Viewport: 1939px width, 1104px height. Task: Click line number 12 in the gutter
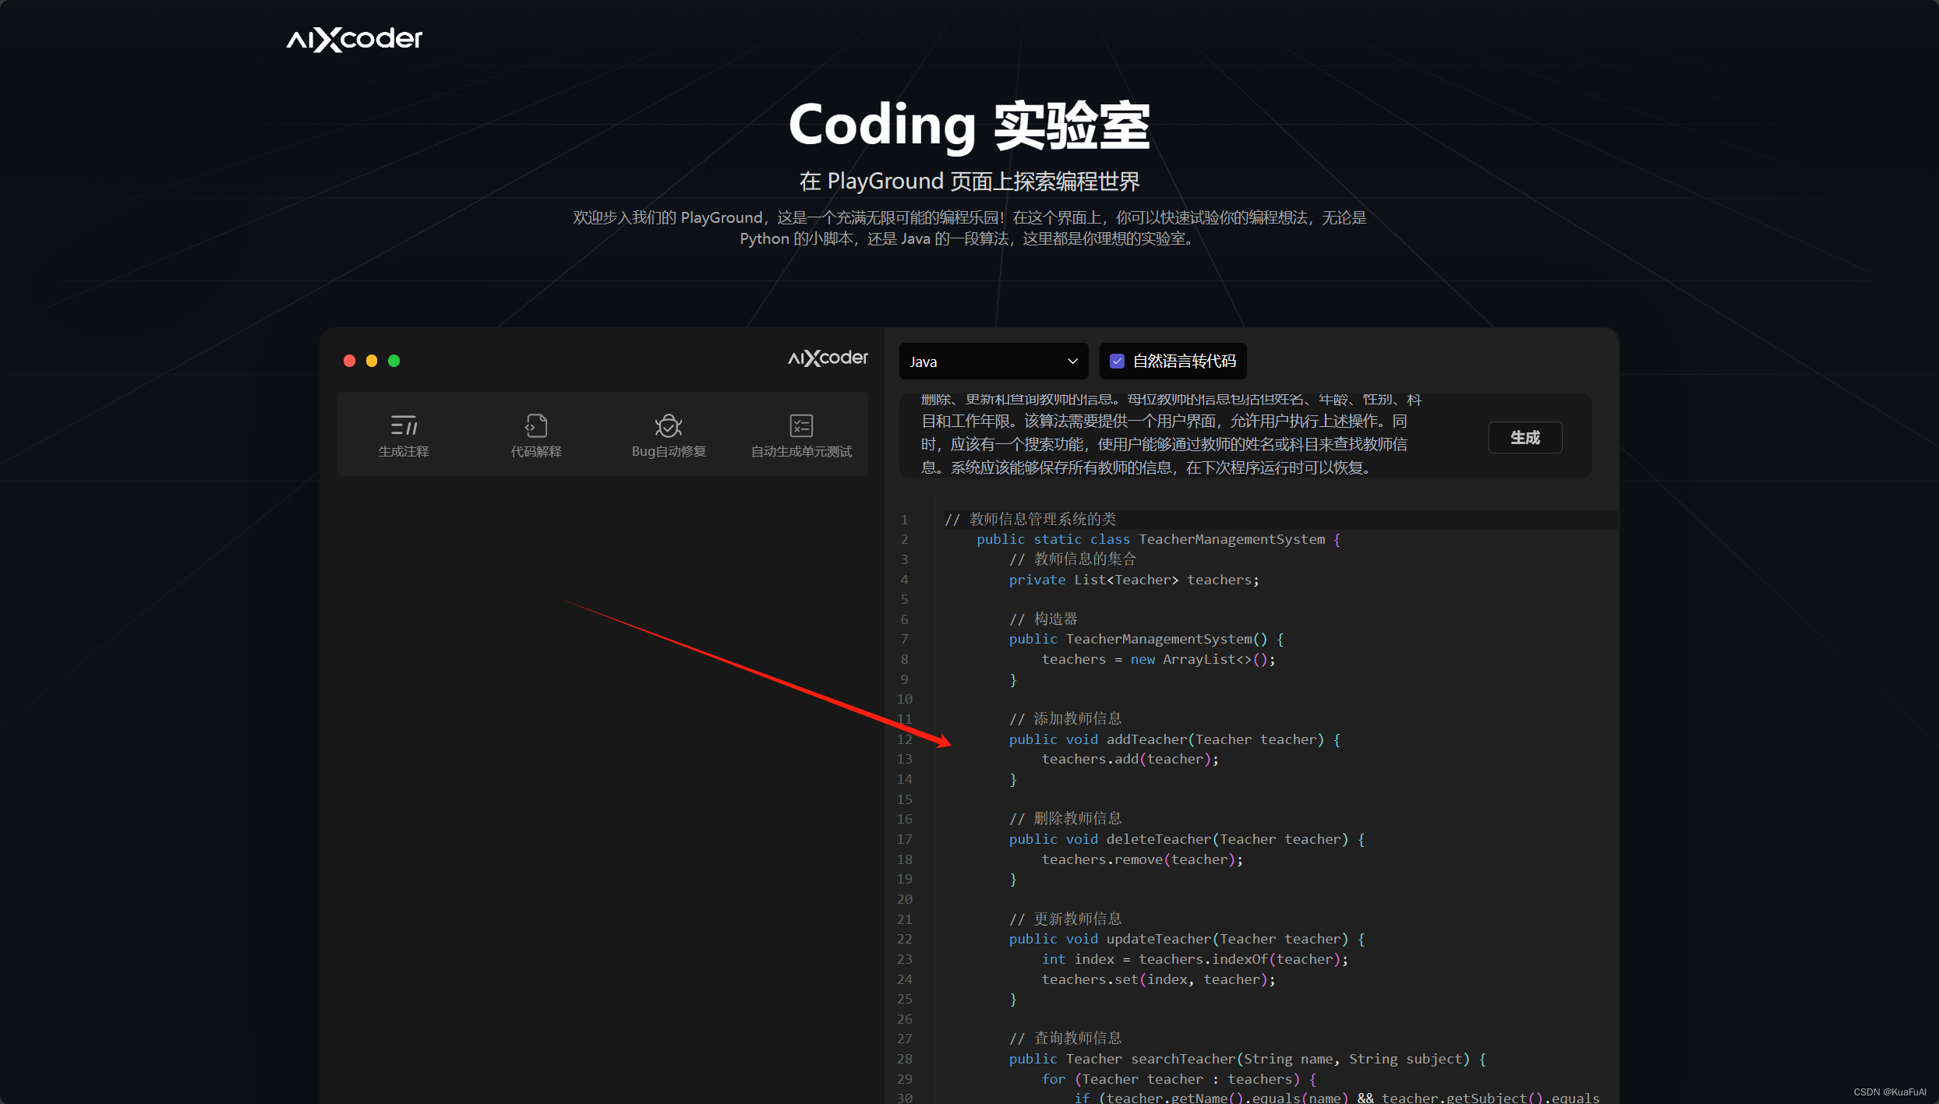click(x=904, y=739)
